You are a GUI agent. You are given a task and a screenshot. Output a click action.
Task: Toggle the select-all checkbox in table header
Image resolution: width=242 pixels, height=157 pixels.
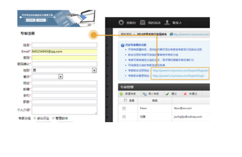tap(125, 100)
